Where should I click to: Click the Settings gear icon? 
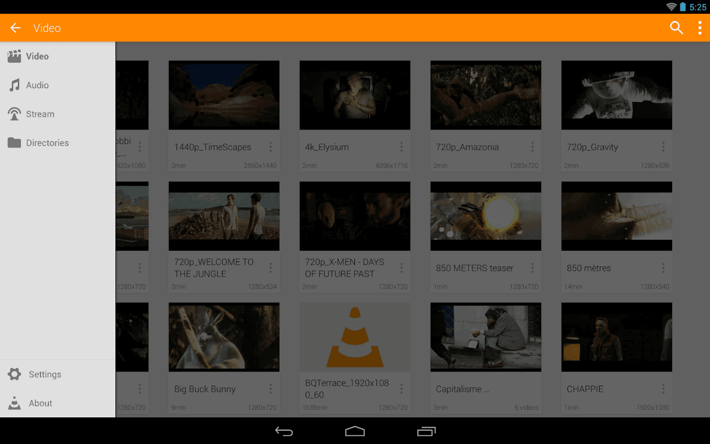point(14,374)
